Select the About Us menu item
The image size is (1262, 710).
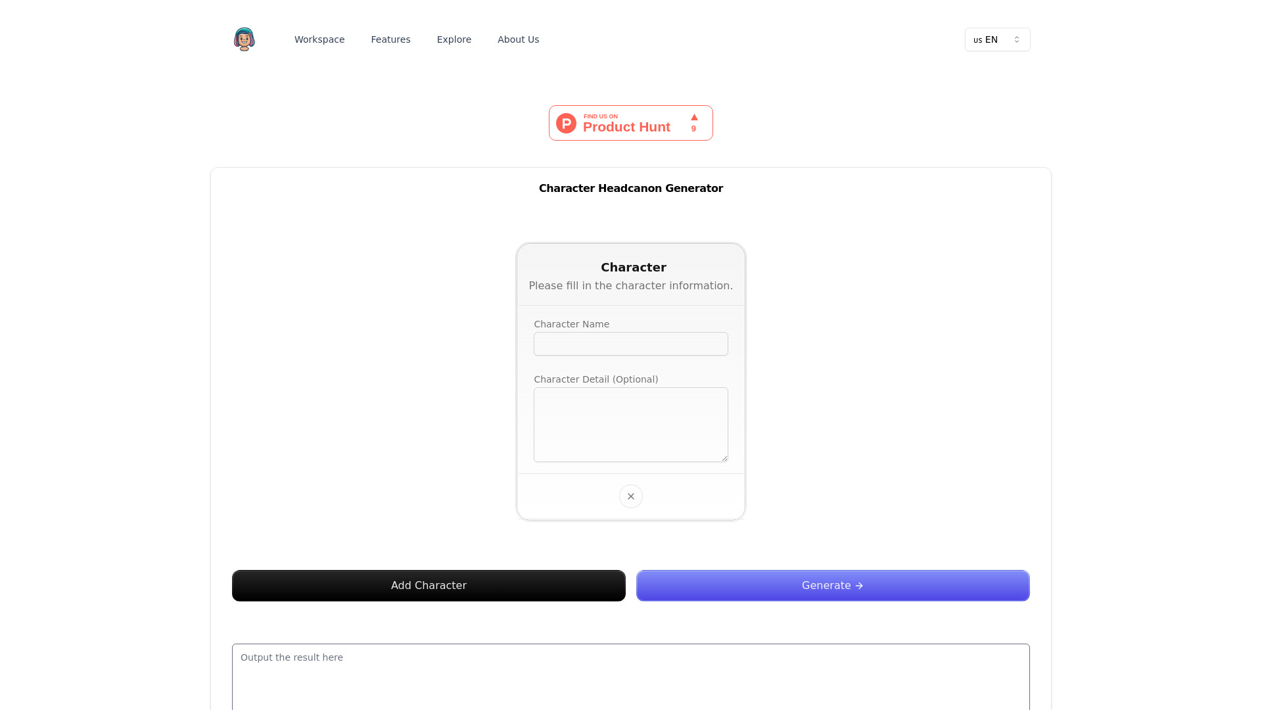pos(519,39)
